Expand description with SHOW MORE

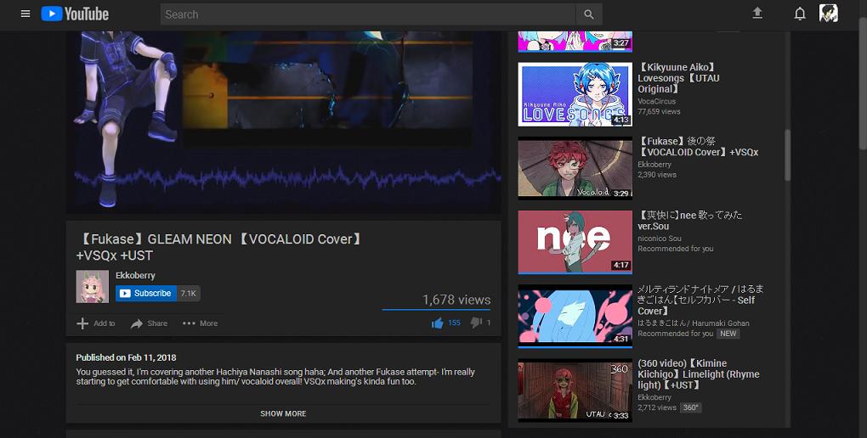click(x=283, y=413)
